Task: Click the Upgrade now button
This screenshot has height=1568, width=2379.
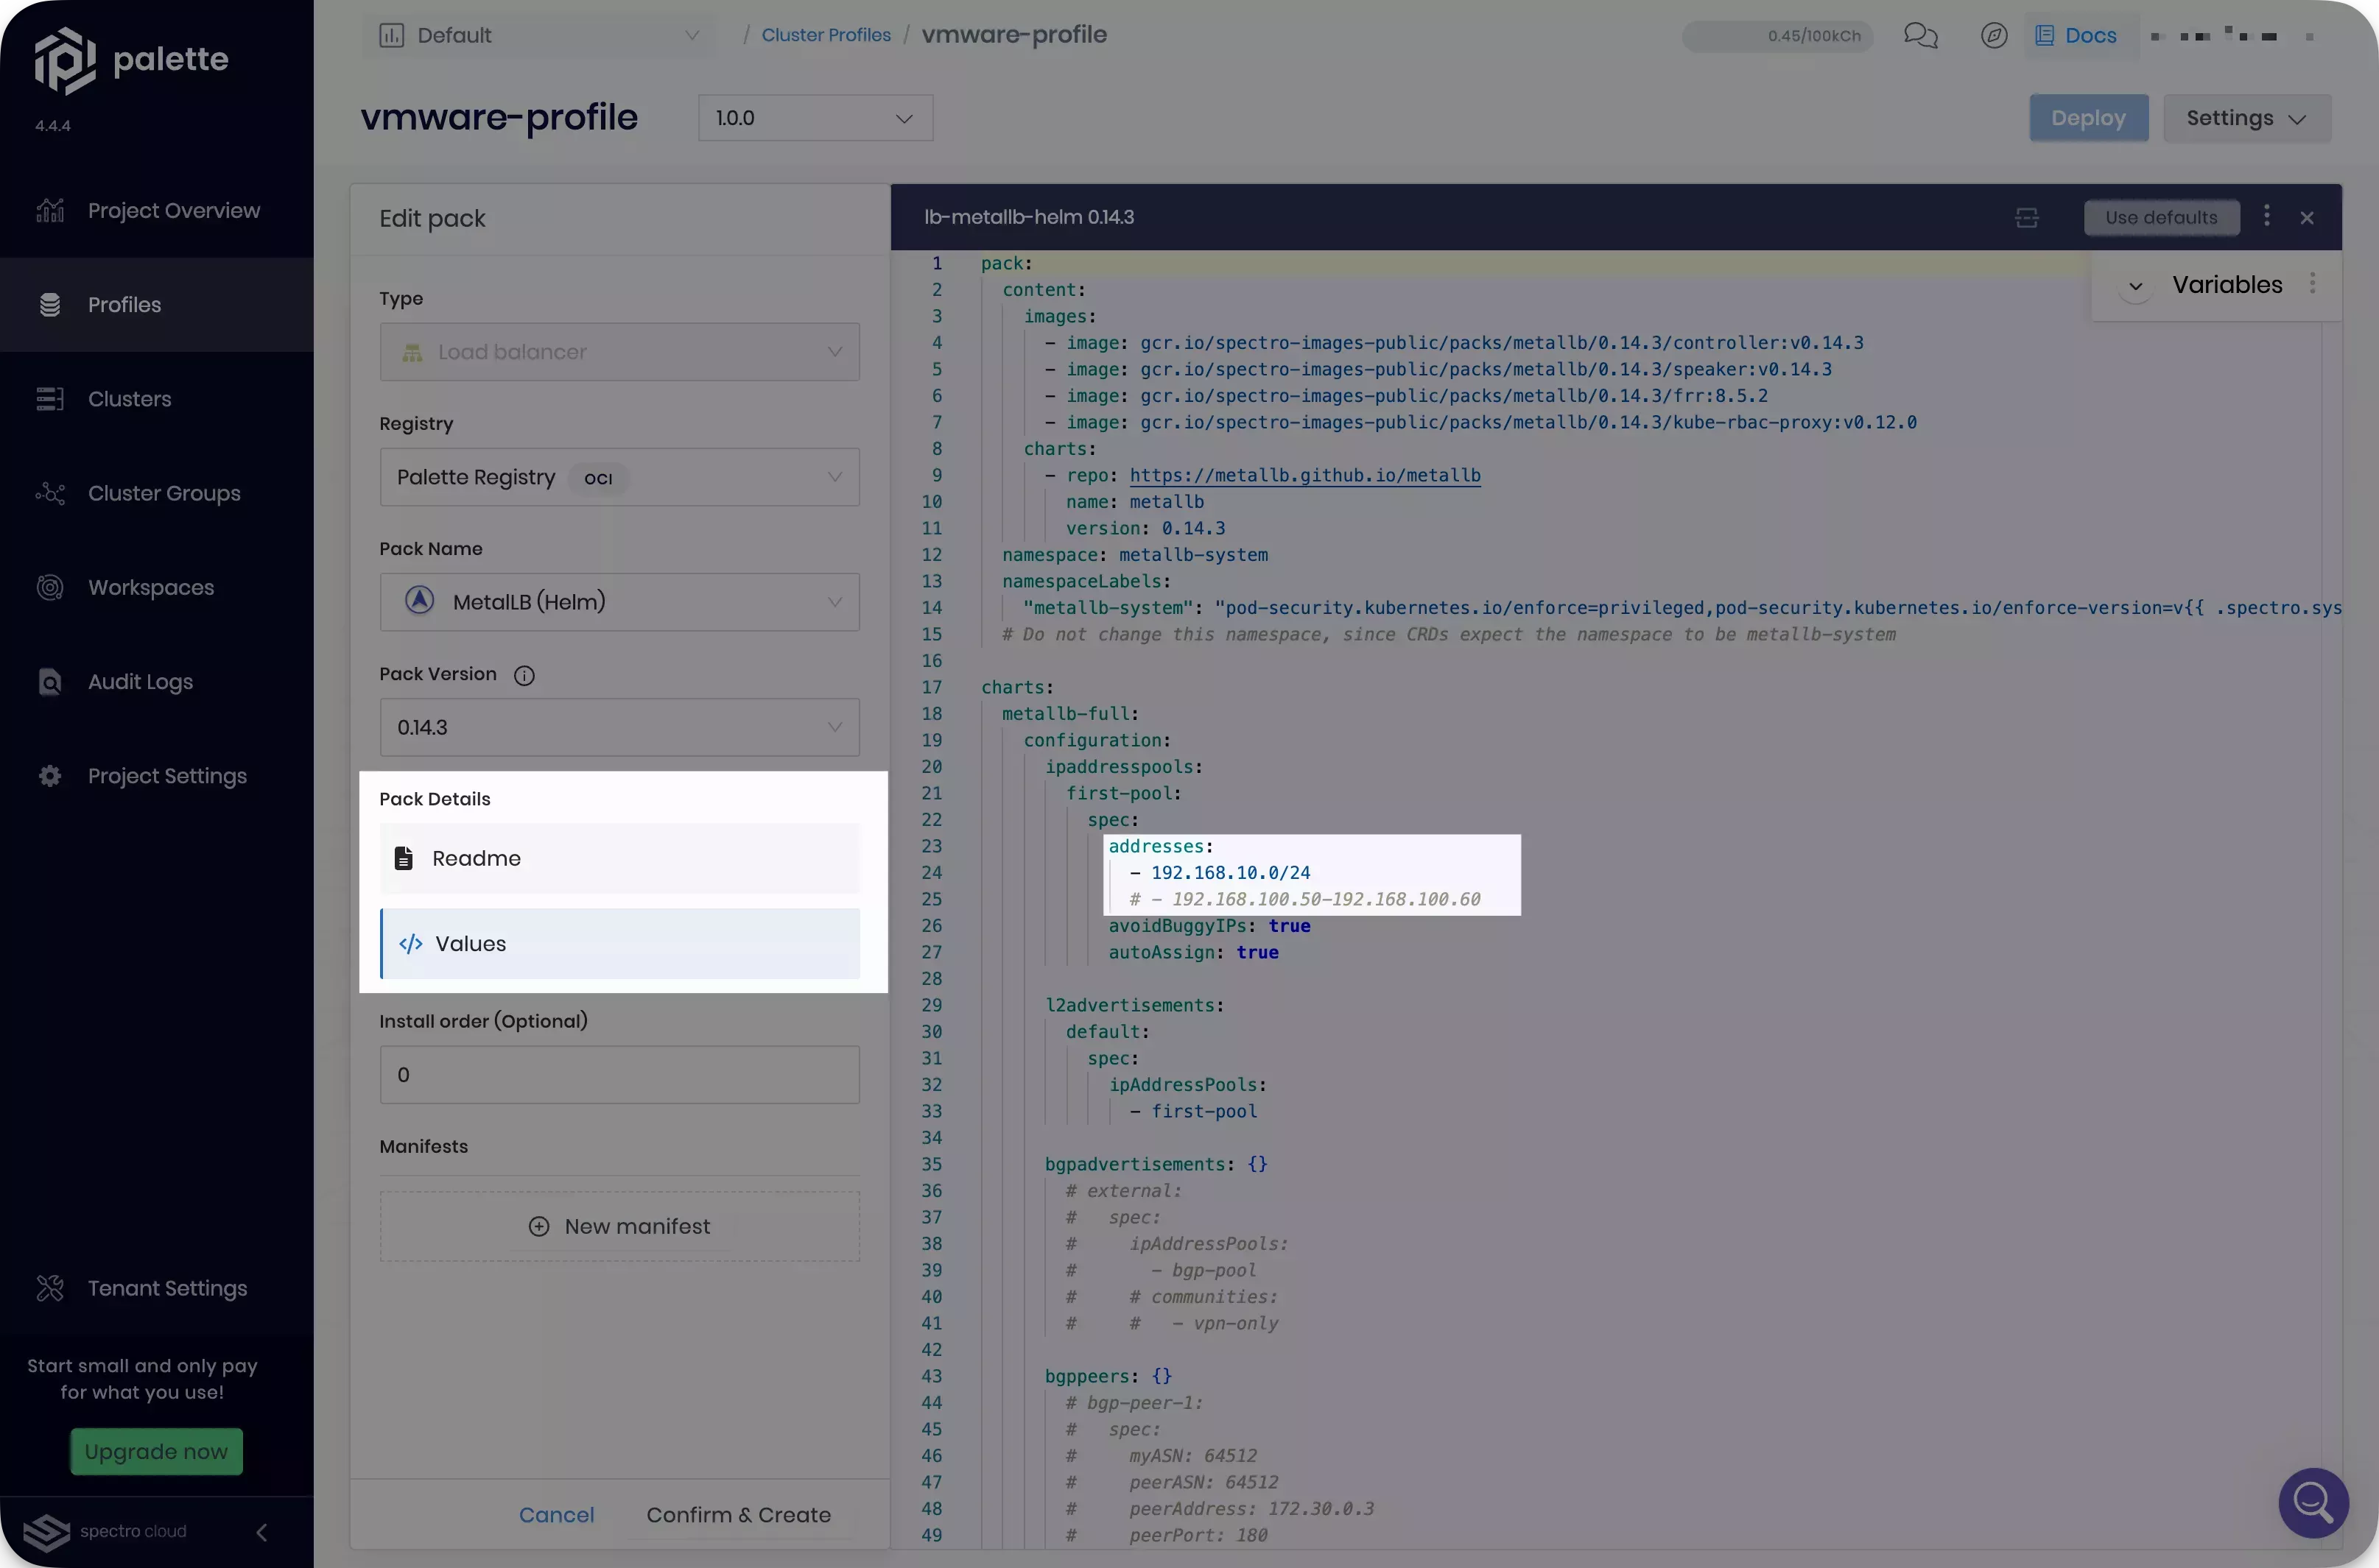Action: pos(156,1451)
